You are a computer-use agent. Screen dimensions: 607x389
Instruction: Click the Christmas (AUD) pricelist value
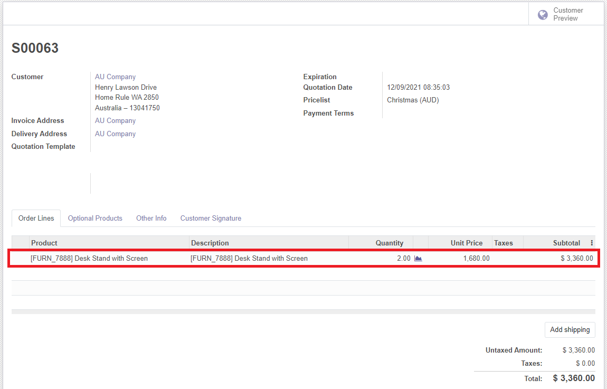413,100
